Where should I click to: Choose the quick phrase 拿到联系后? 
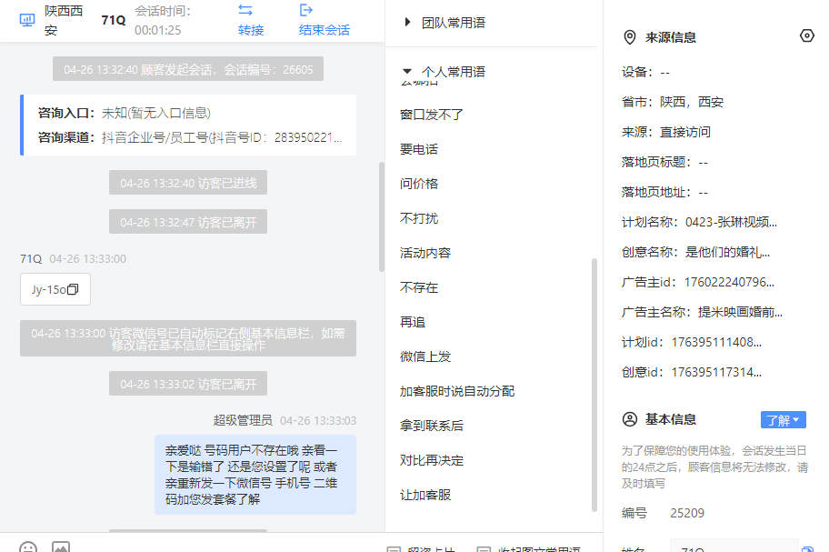432,426
